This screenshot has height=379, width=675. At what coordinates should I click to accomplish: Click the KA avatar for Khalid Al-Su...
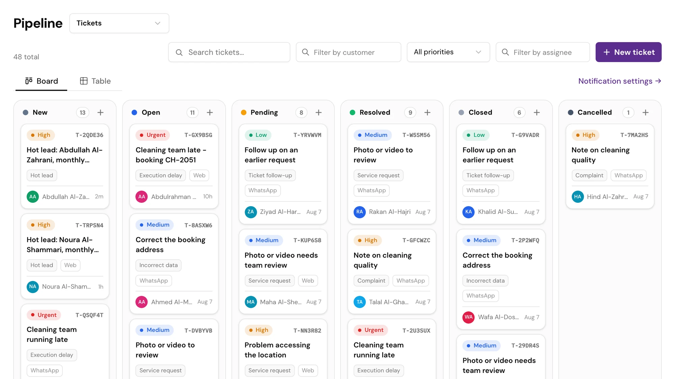pos(468,212)
